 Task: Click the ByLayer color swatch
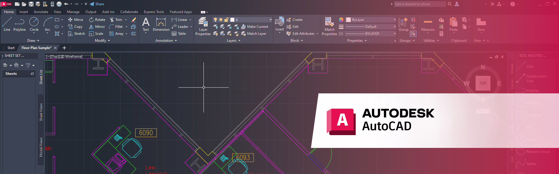349,20
